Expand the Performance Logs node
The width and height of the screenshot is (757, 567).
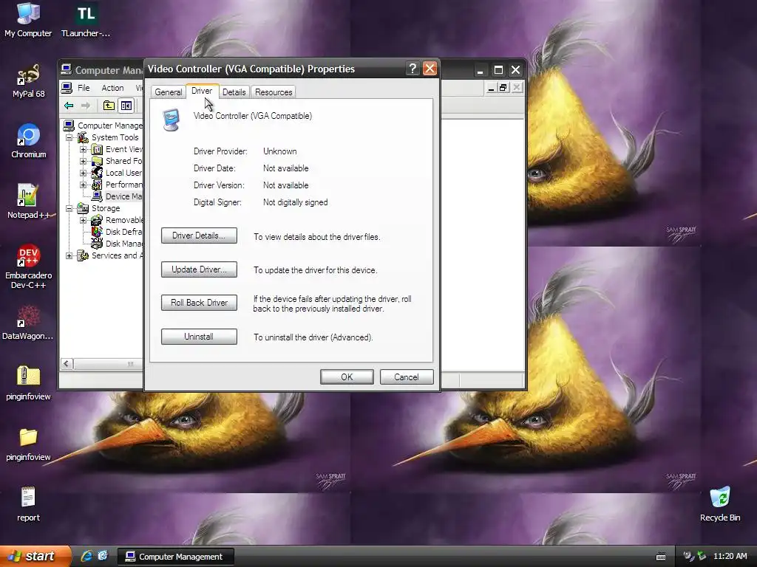pos(83,185)
